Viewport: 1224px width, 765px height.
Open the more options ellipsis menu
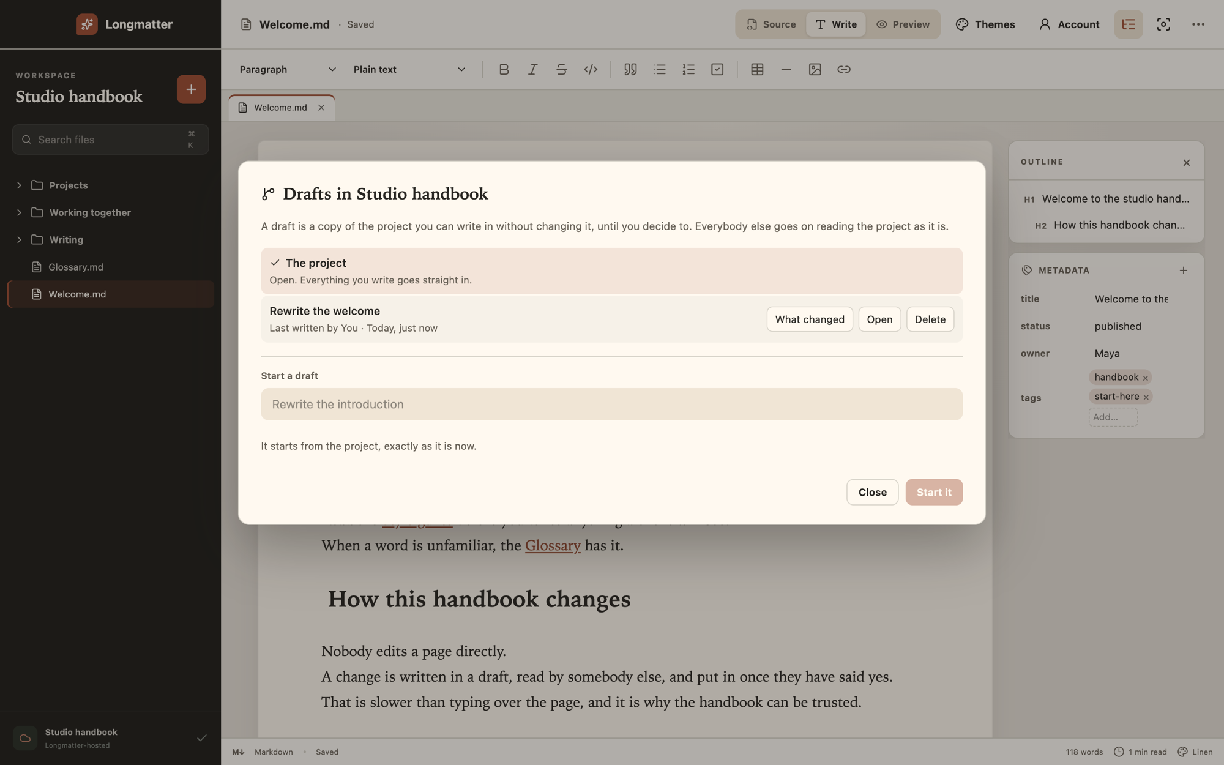[1198, 24]
